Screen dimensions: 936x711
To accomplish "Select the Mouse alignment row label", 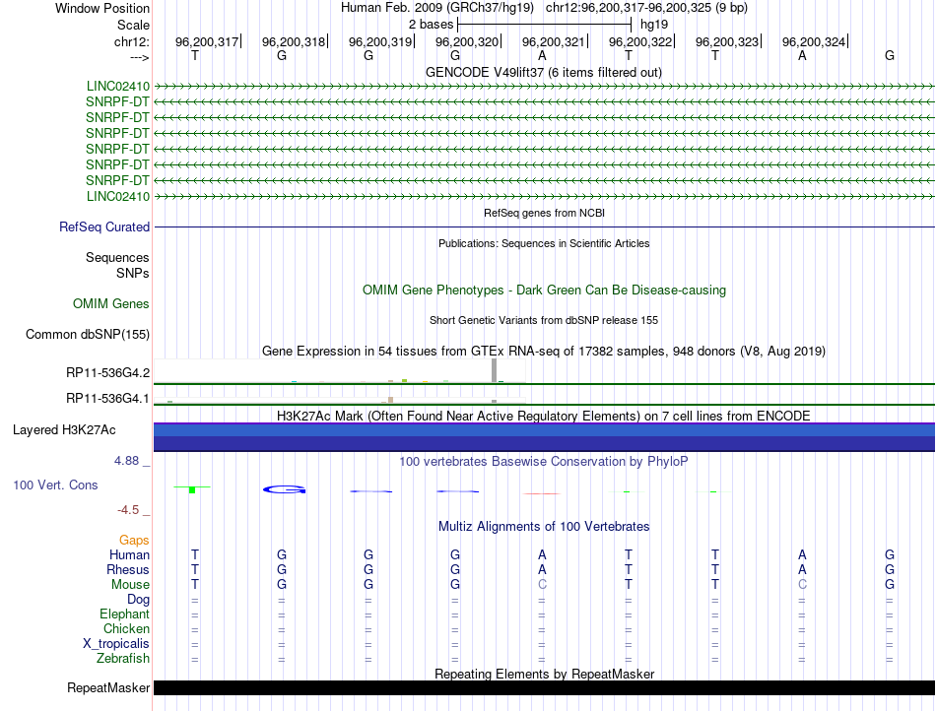I will coord(130,585).
